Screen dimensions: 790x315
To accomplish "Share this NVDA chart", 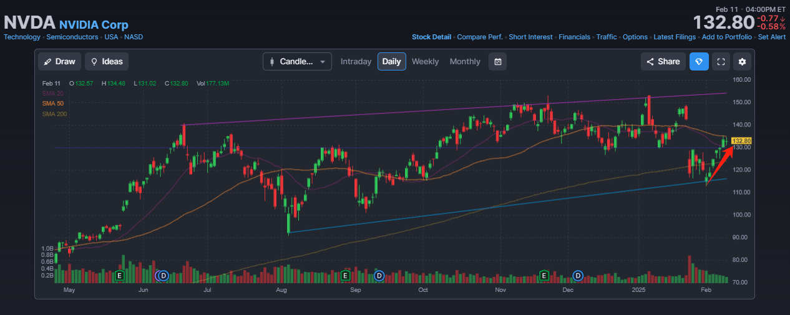I will [x=663, y=62].
